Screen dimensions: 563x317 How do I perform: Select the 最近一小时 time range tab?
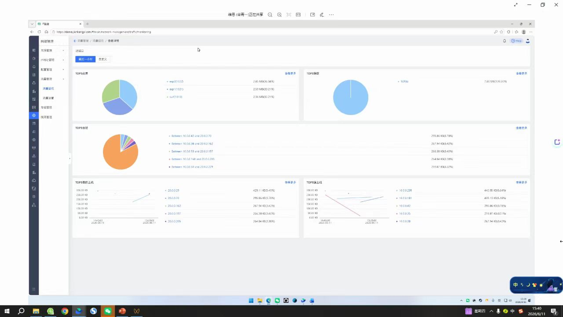tap(85, 59)
